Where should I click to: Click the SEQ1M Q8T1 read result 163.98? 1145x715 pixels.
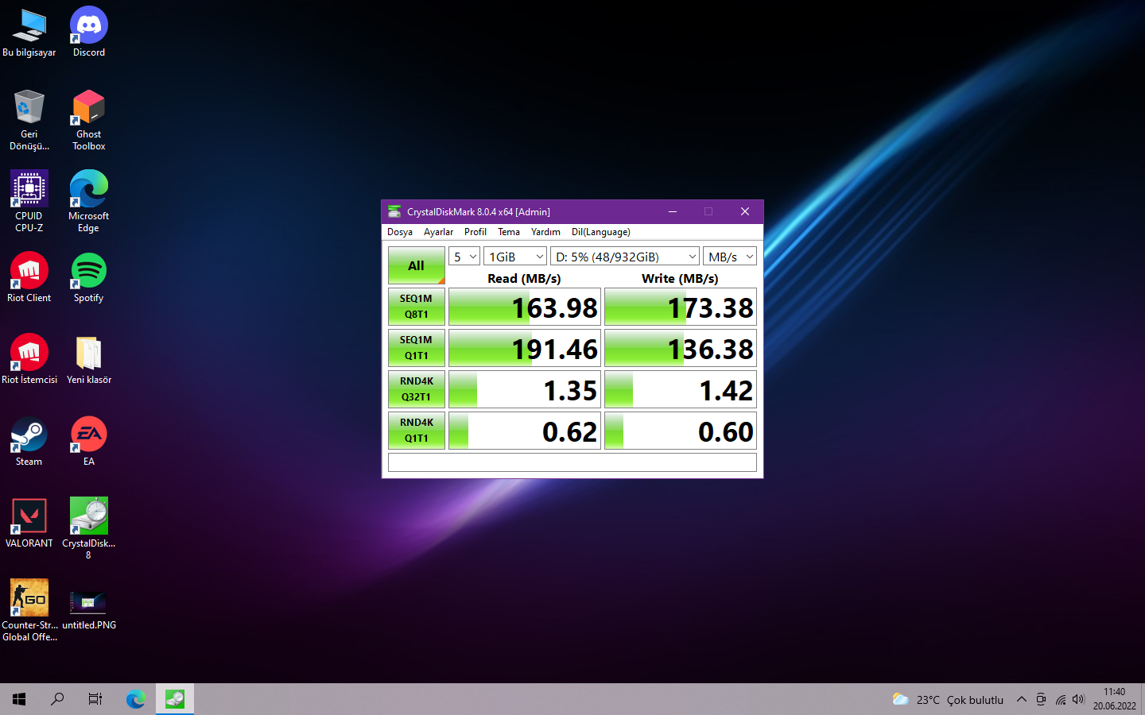(x=525, y=307)
